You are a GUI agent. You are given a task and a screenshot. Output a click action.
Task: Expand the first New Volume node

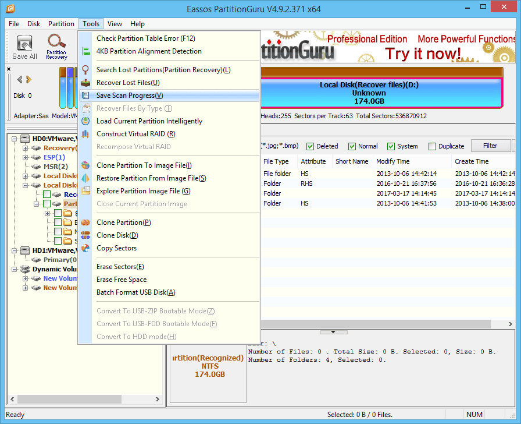pos(25,278)
